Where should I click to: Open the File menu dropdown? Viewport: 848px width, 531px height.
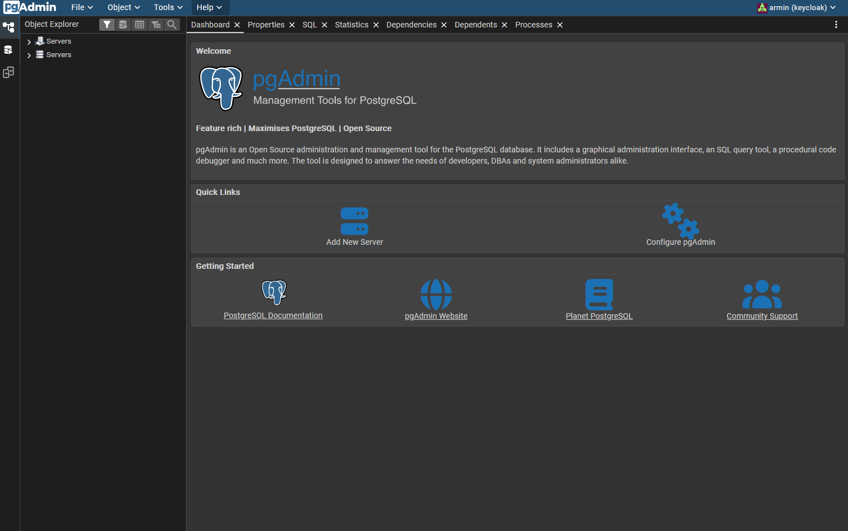tap(82, 7)
